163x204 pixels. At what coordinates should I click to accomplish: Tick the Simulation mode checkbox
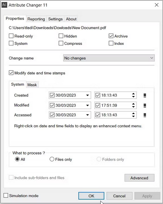click(x=6, y=196)
